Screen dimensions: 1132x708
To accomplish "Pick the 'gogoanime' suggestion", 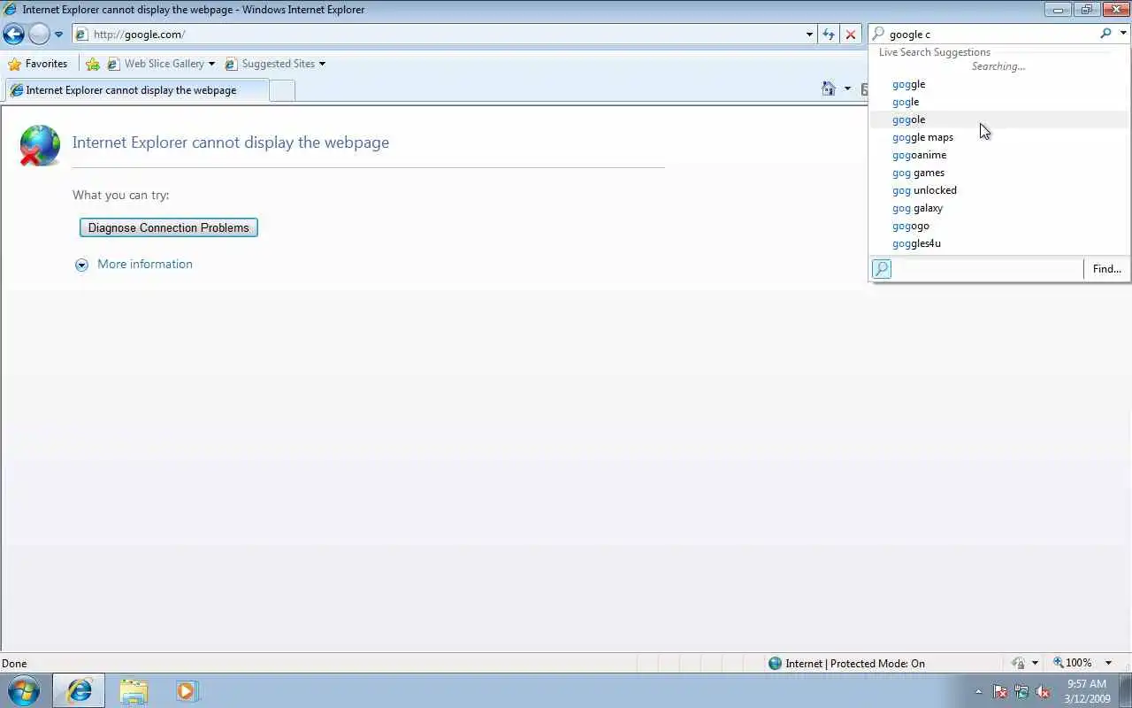I will click(x=999, y=155).
